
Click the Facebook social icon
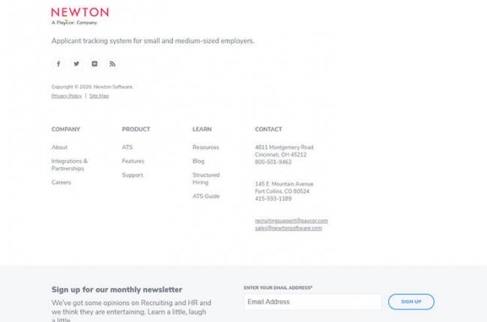point(58,64)
